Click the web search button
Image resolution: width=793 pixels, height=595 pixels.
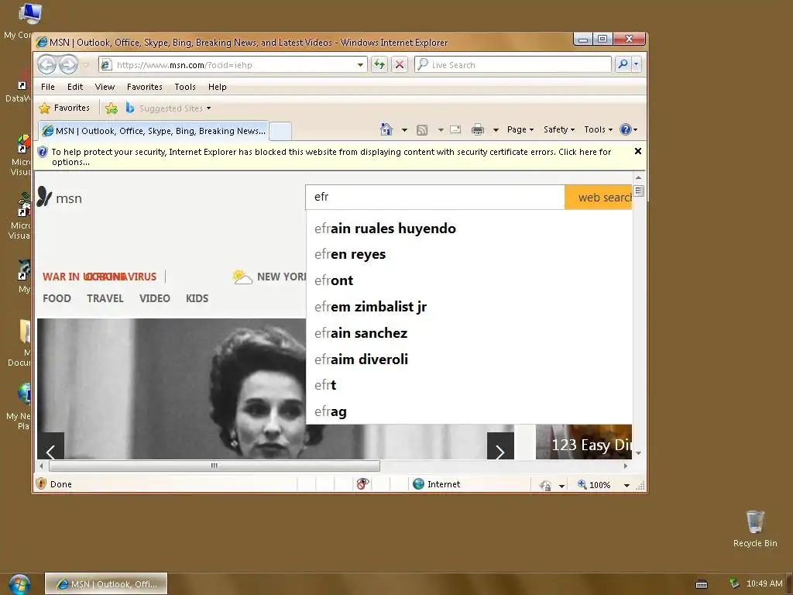[599, 198]
